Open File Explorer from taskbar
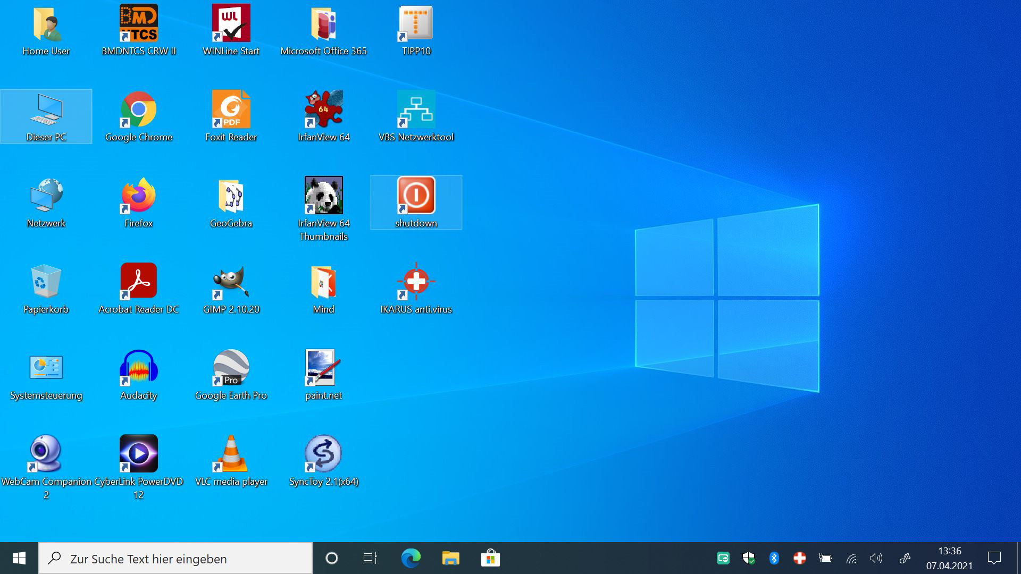The width and height of the screenshot is (1021, 574). 450,558
